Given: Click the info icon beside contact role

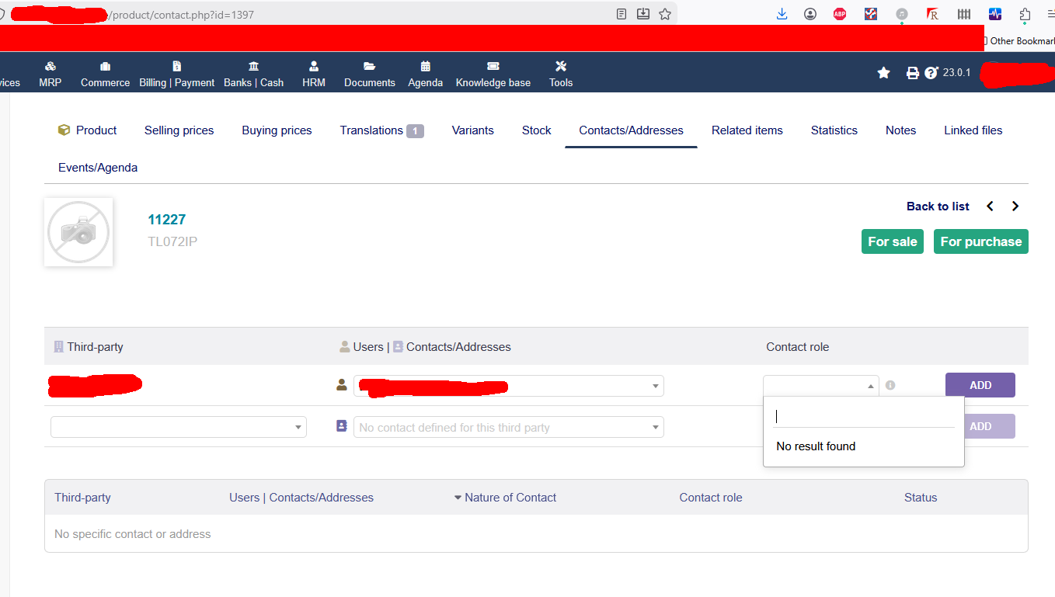Looking at the screenshot, I should [890, 385].
